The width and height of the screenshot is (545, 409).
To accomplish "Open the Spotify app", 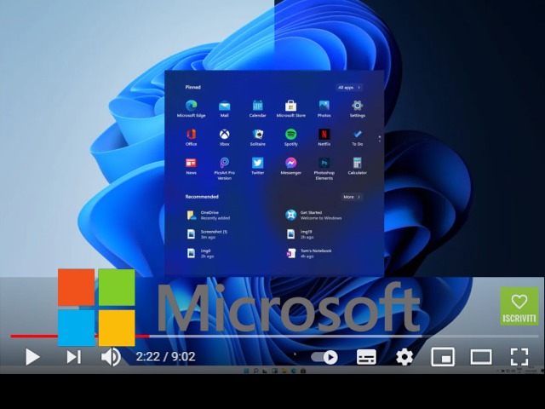I will [291, 137].
